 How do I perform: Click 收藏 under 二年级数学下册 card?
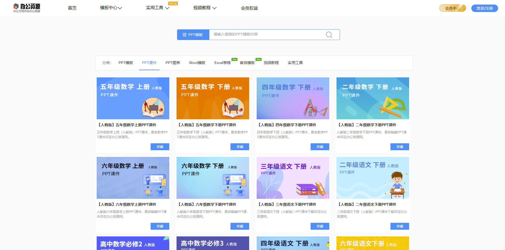coord(400,147)
